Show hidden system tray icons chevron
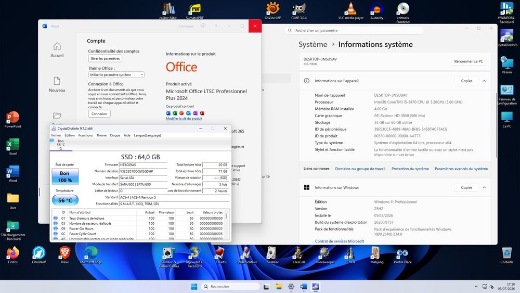 476,286
